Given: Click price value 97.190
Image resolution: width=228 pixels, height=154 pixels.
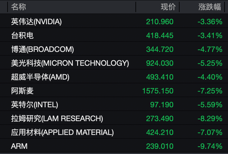Looking at the screenshot, I should point(162,105).
